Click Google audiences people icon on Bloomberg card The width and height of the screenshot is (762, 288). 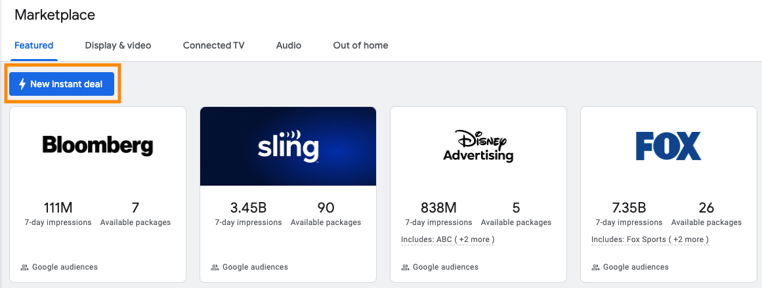[24, 268]
